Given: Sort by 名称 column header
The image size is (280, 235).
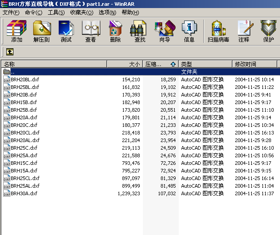Looking at the screenshot, I should [x=54, y=64].
